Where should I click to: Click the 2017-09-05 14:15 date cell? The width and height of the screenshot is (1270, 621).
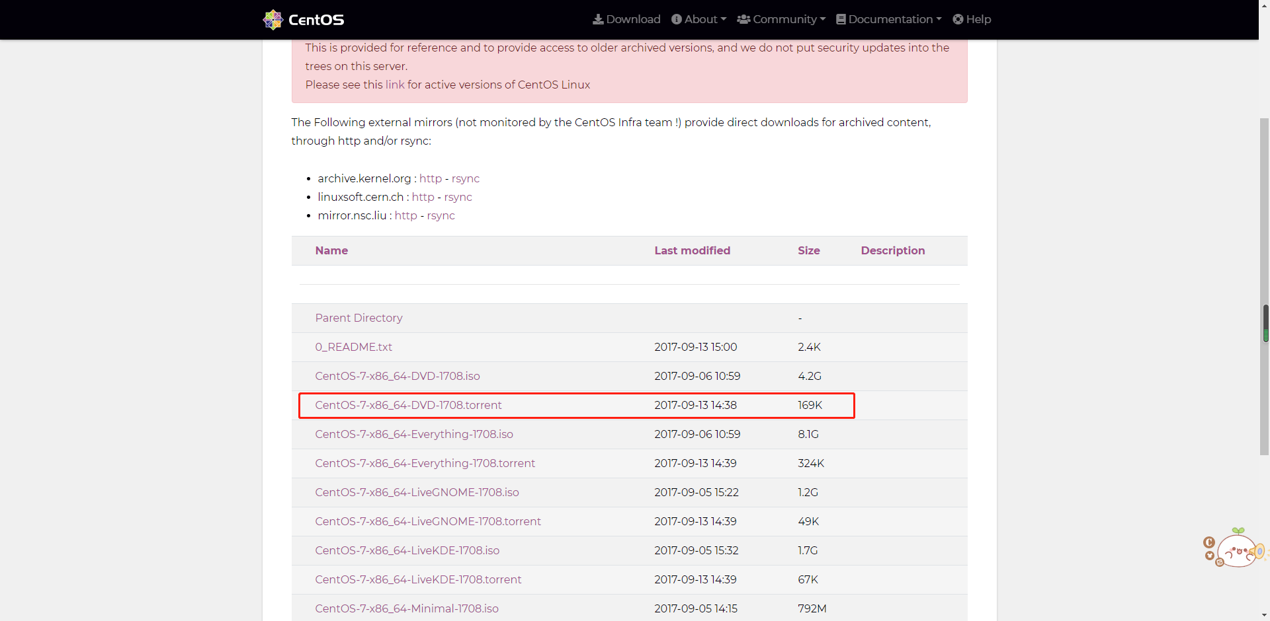point(696,608)
